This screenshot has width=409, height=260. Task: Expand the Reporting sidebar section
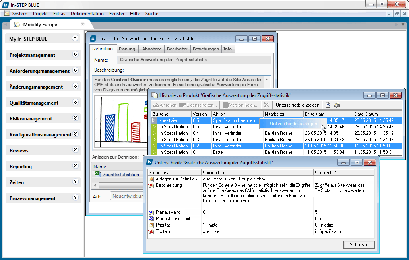pos(75,165)
